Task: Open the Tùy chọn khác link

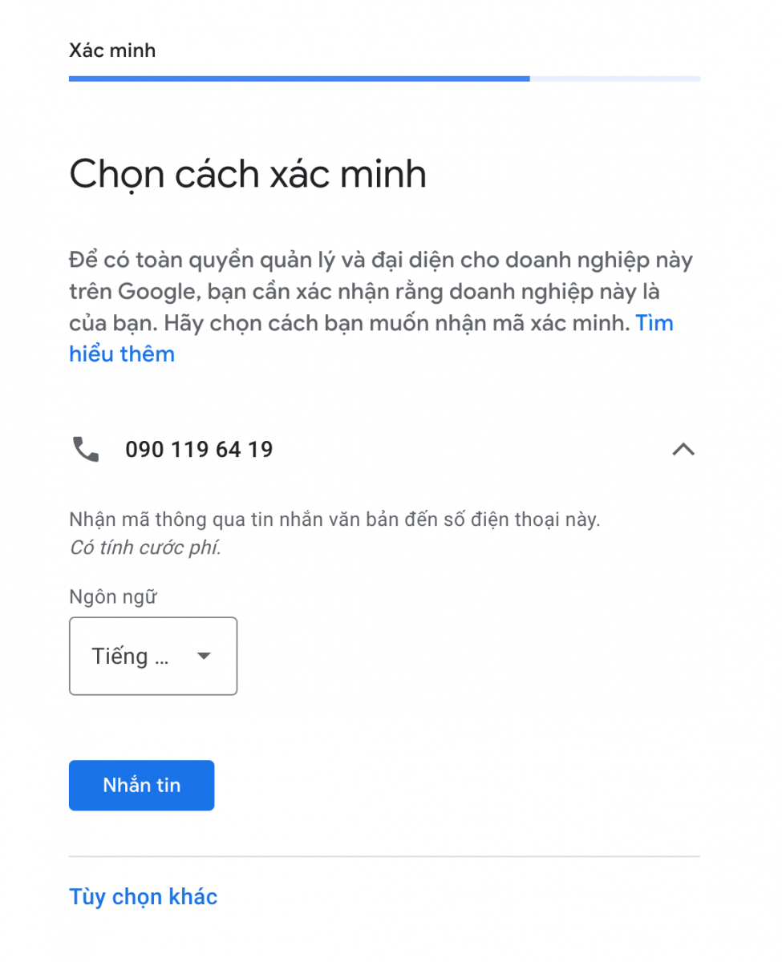Action: point(144,896)
